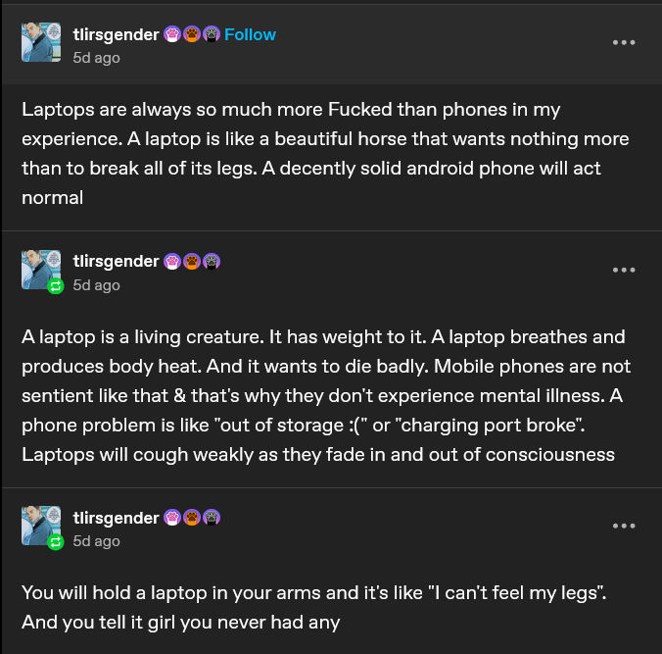The width and height of the screenshot is (662, 654).
Task: Click the tlirsgender avatar on the top post
Action: [x=41, y=42]
